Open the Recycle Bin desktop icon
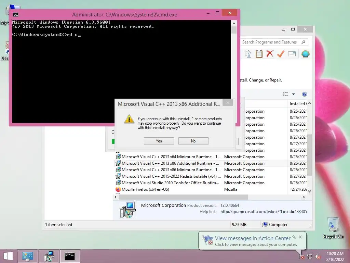This screenshot has width=350, height=263. click(333, 227)
